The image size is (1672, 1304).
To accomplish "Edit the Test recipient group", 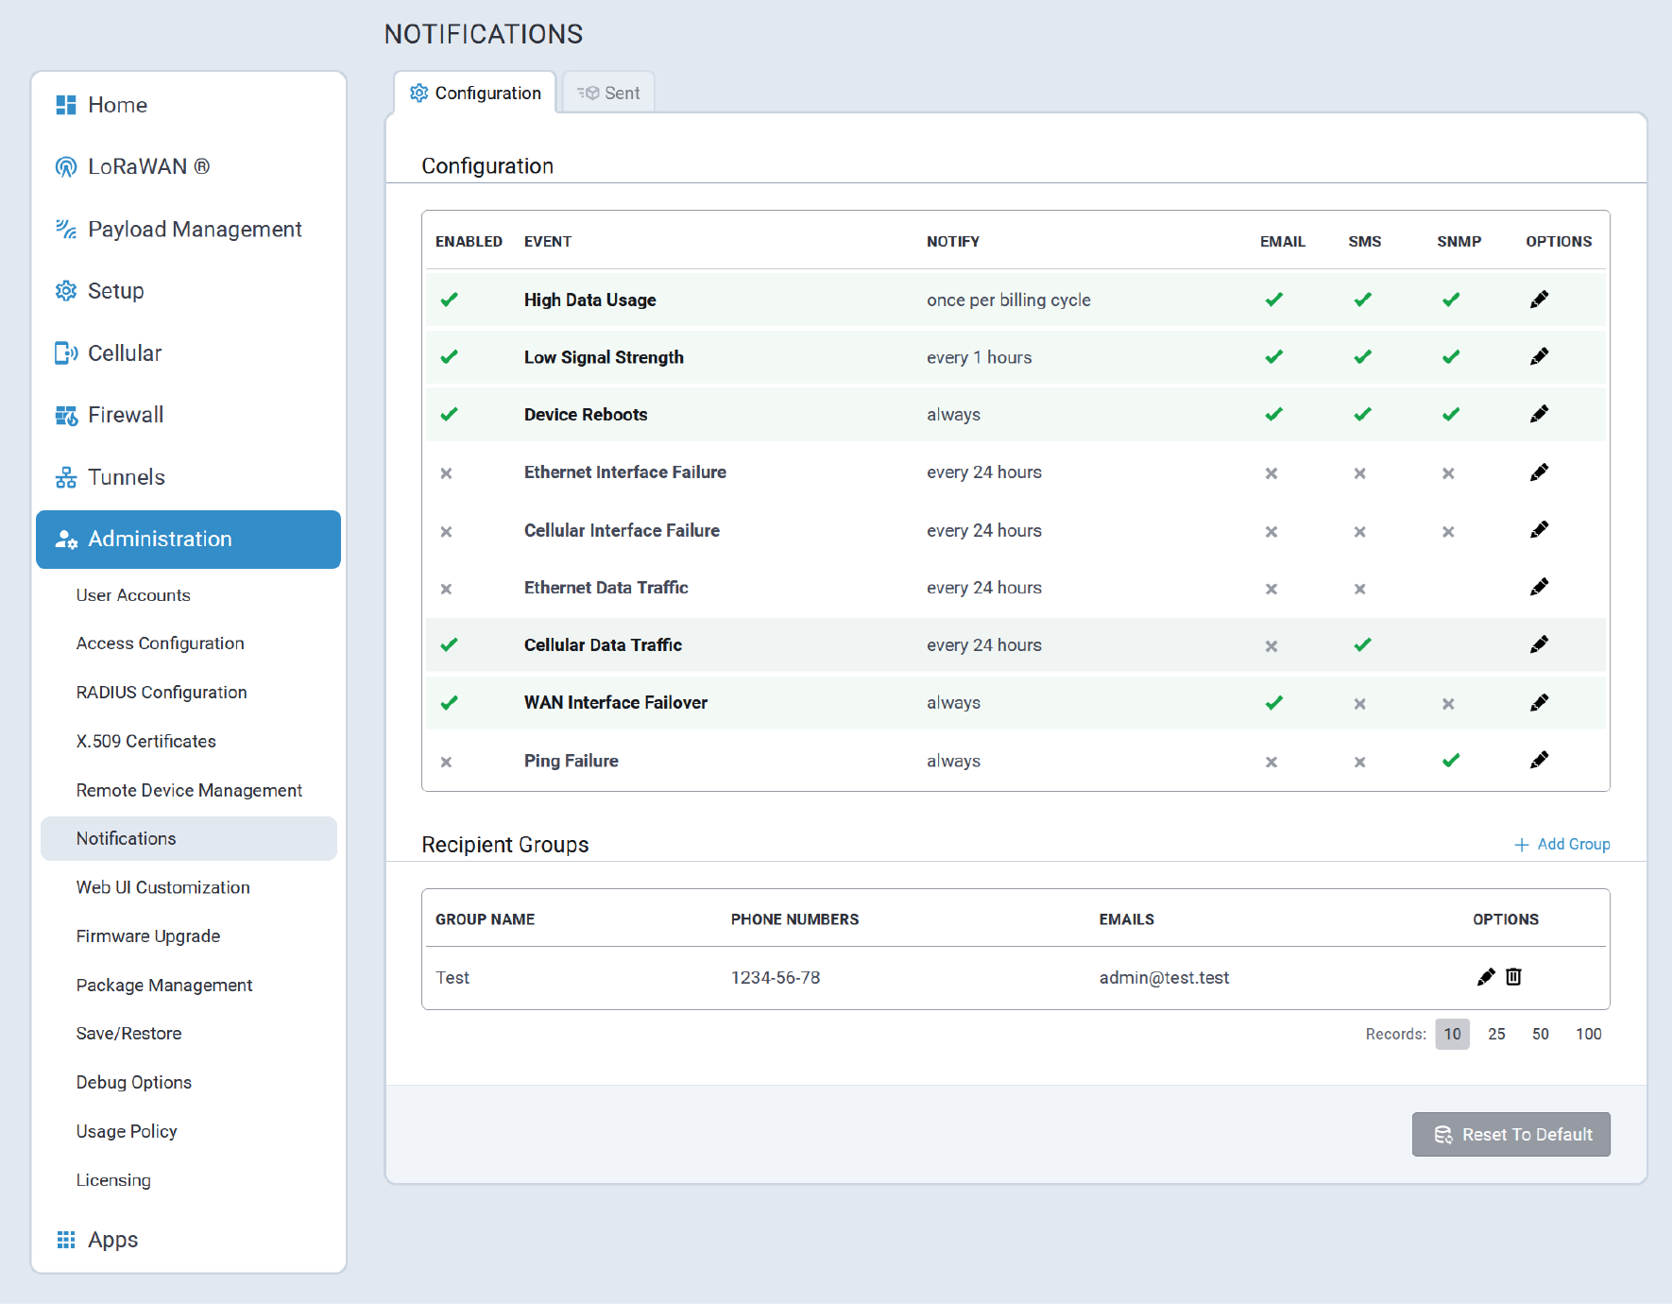I will [1486, 976].
